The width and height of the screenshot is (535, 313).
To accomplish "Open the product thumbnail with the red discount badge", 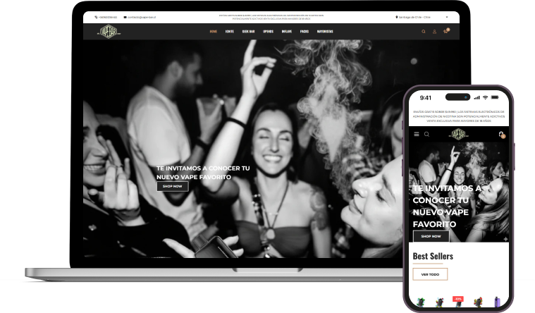I will 458,302.
